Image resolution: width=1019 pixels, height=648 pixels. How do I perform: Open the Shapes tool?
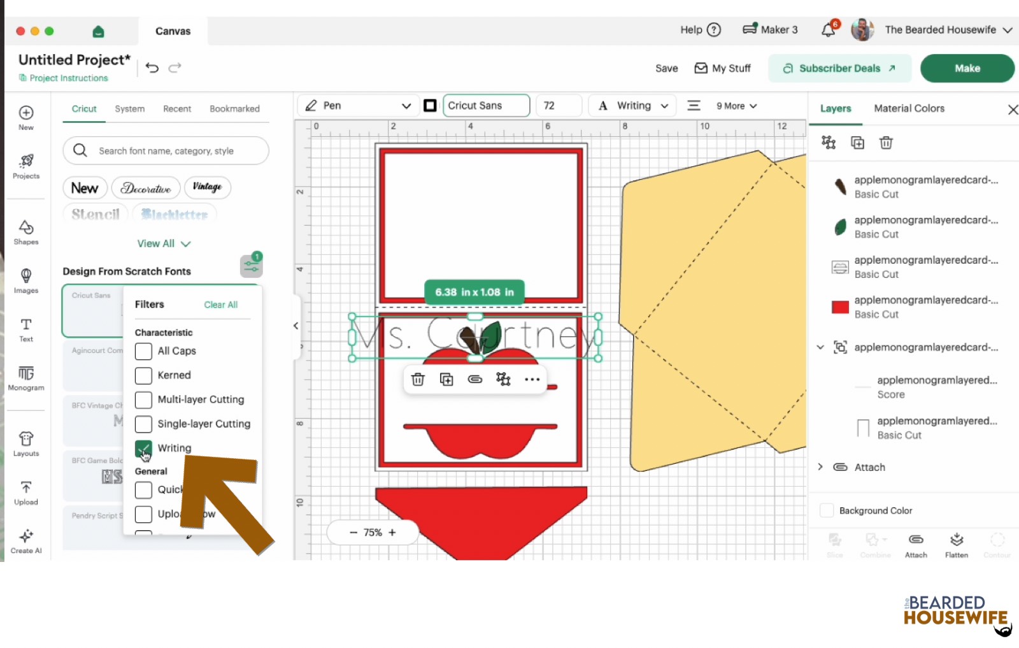pyautogui.click(x=26, y=232)
